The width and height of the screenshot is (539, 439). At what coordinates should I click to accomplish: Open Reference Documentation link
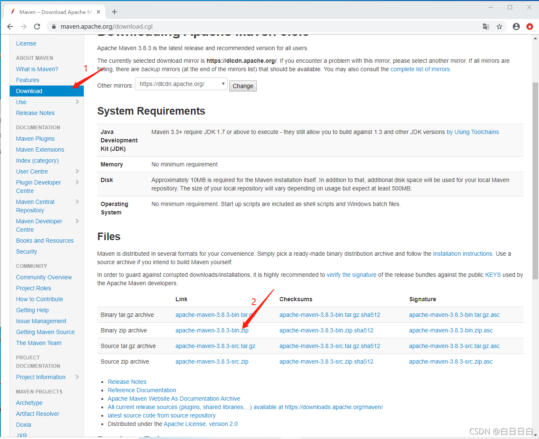142,390
